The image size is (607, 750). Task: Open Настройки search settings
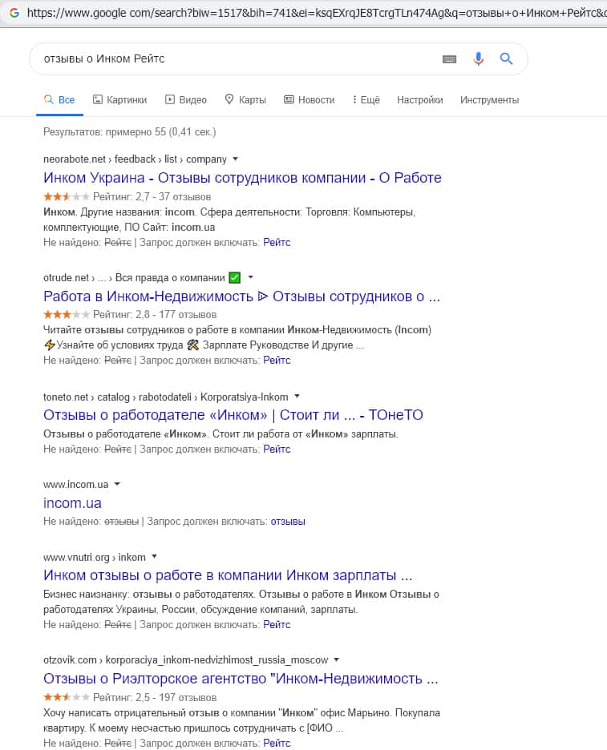click(420, 100)
